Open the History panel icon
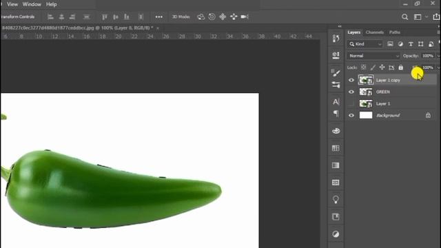This screenshot has height=248, width=441. (x=336, y=39)
